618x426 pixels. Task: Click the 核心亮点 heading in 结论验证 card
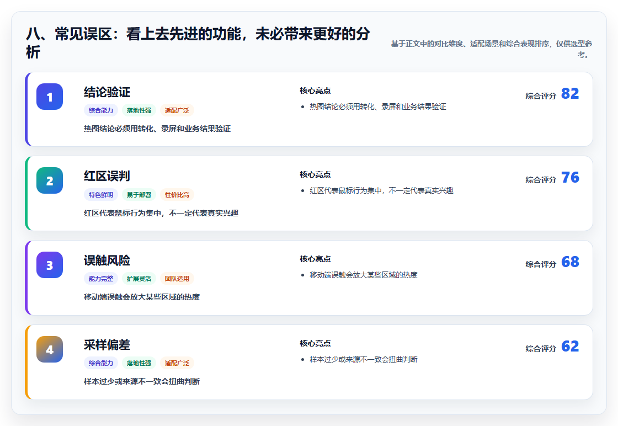(x=315, y=90)
